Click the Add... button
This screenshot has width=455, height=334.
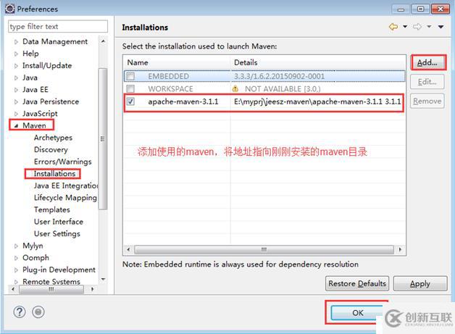[x=427, y=62]
